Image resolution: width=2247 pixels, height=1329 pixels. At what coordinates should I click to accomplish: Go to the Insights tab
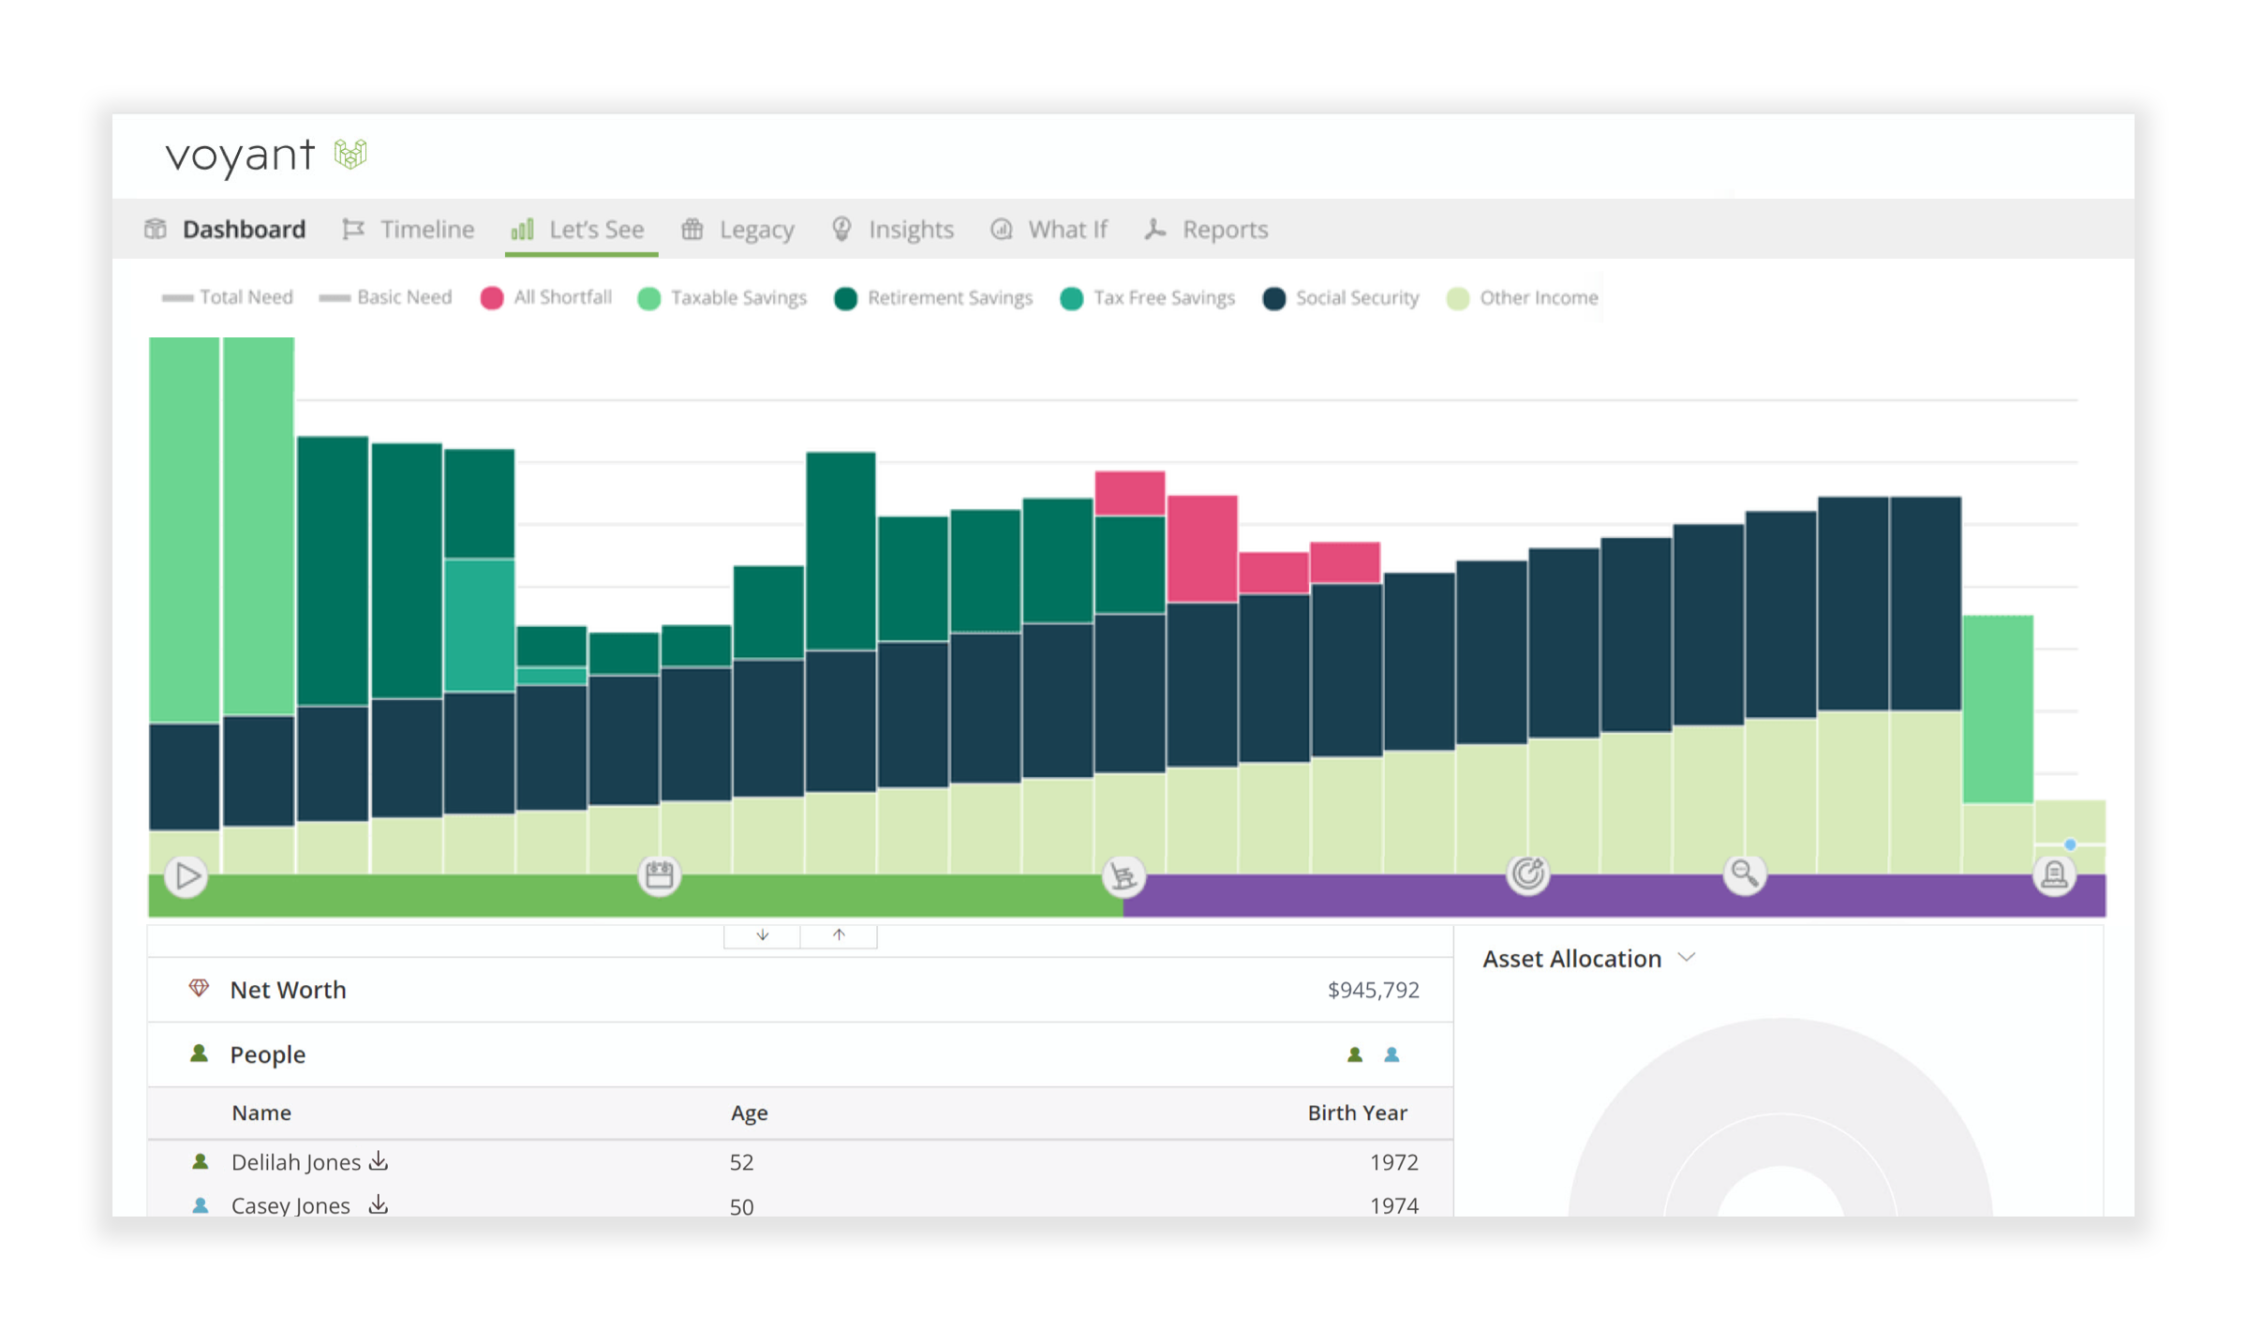tap(893, 229)
